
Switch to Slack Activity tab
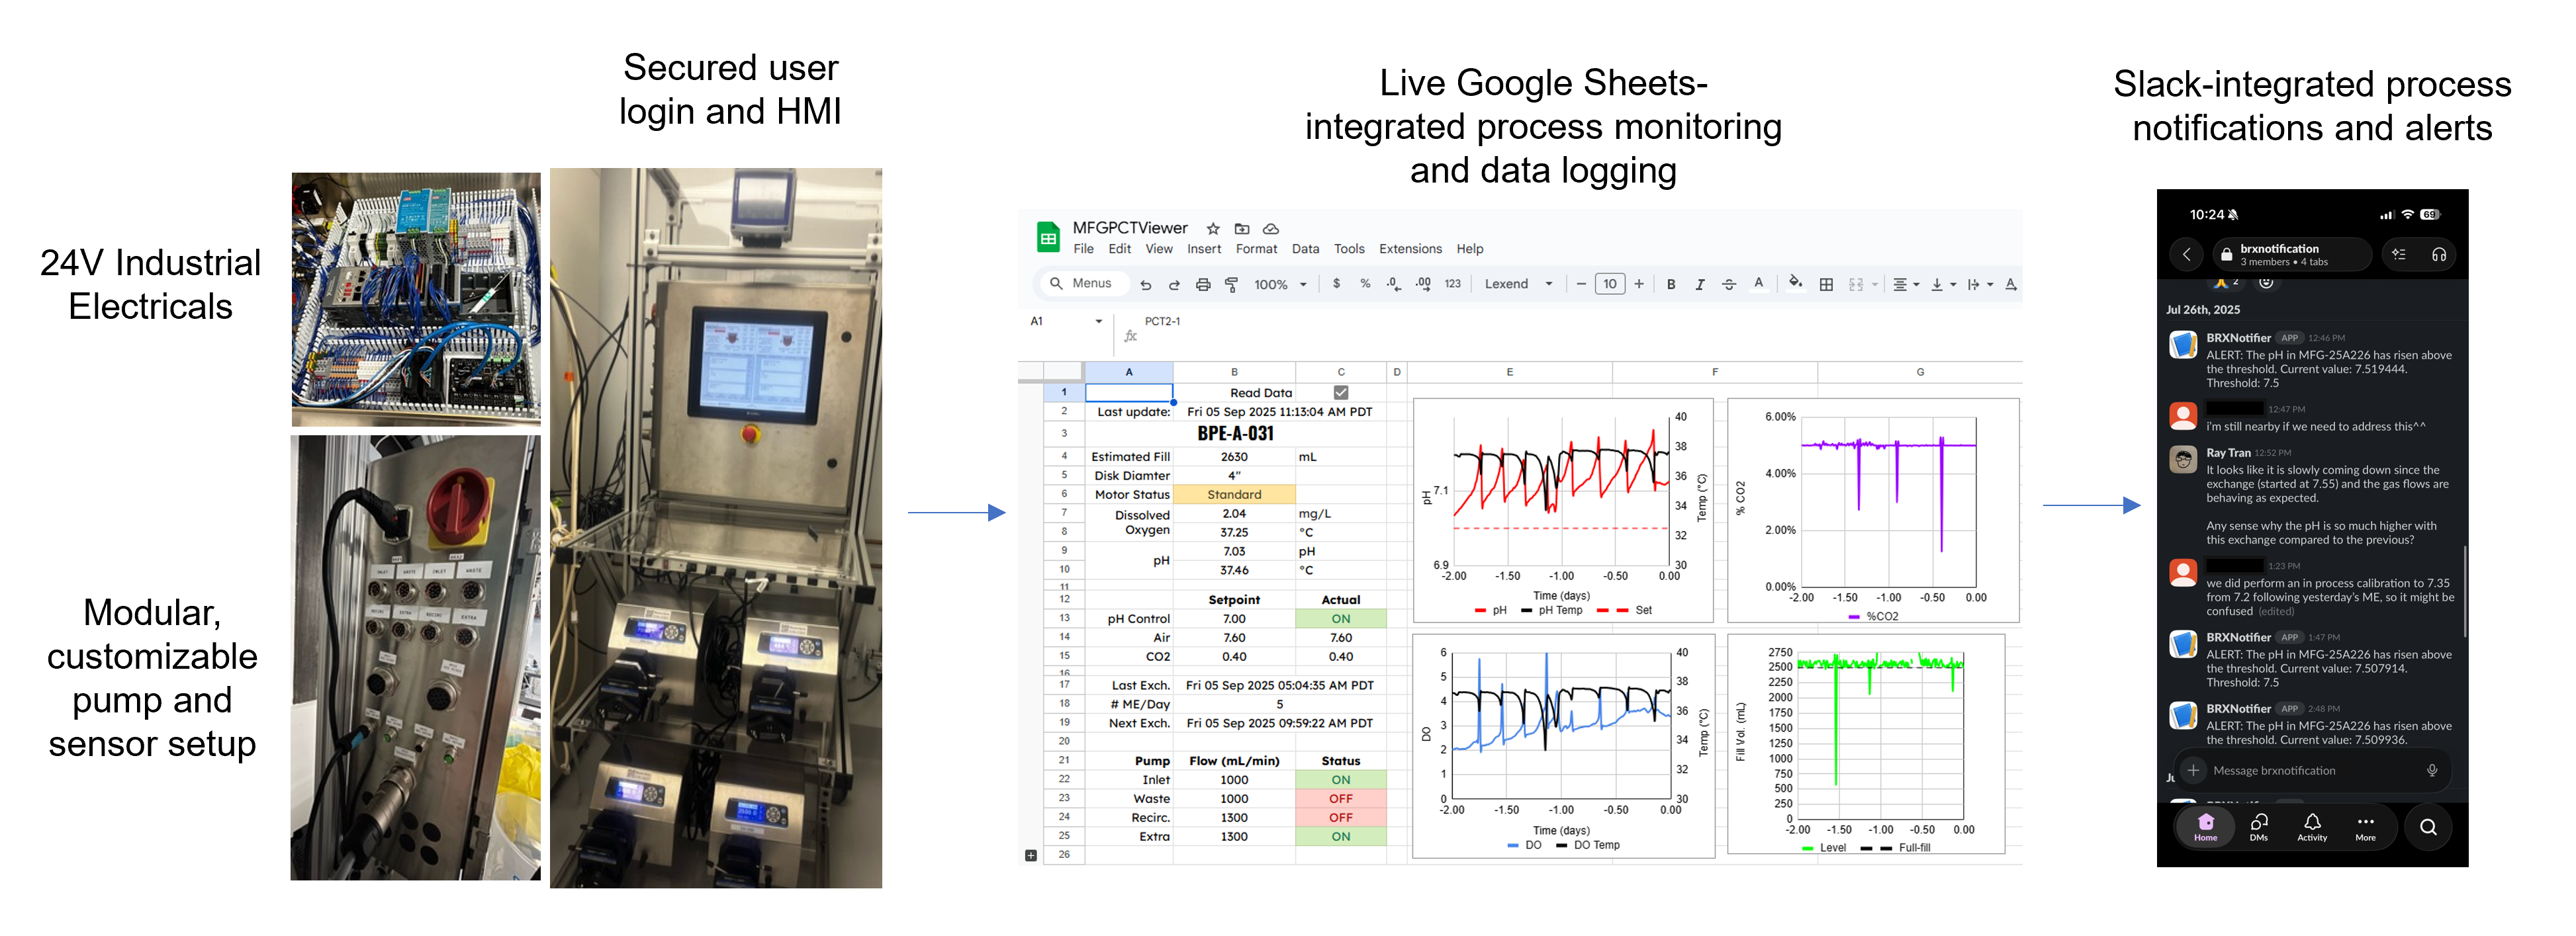pos(2312,826)
